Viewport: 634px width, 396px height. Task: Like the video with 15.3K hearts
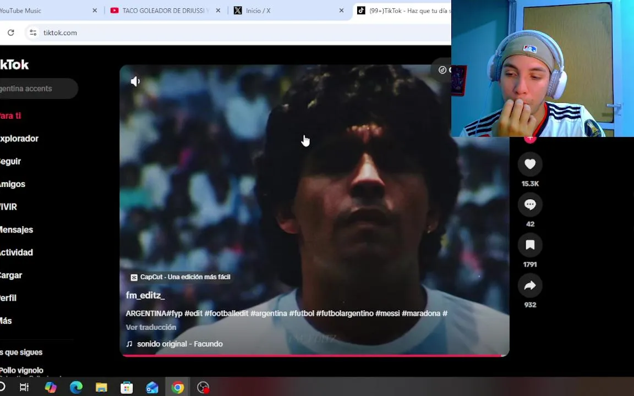530,164
